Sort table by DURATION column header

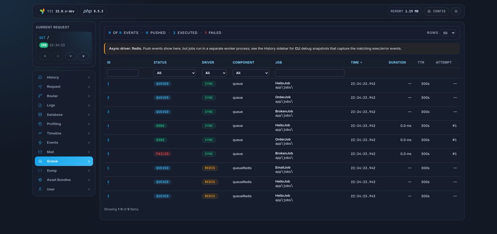tap(397, 63)
